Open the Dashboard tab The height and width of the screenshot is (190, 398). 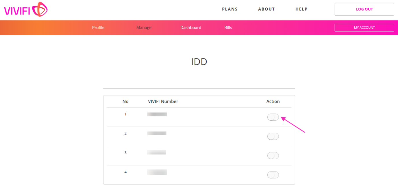191,27
